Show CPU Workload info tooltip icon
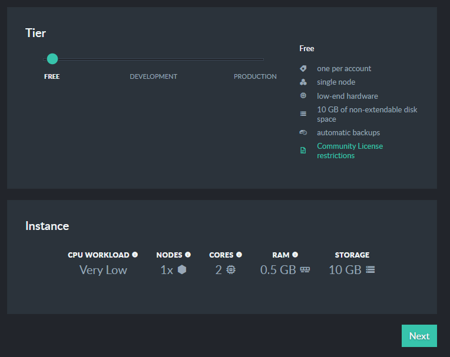The height and width of the screenshot is (357, 450). 135,255
